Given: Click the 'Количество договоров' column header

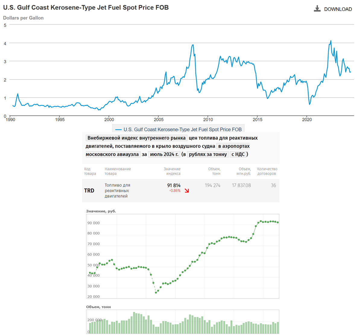Looking at the screenshot, I should [267, 171].
